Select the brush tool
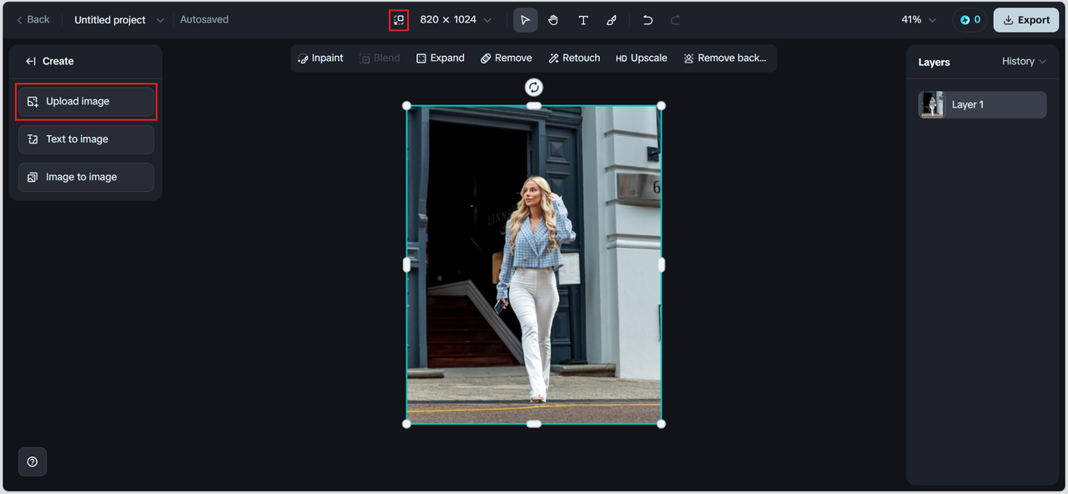 click(x=611, y=20)
